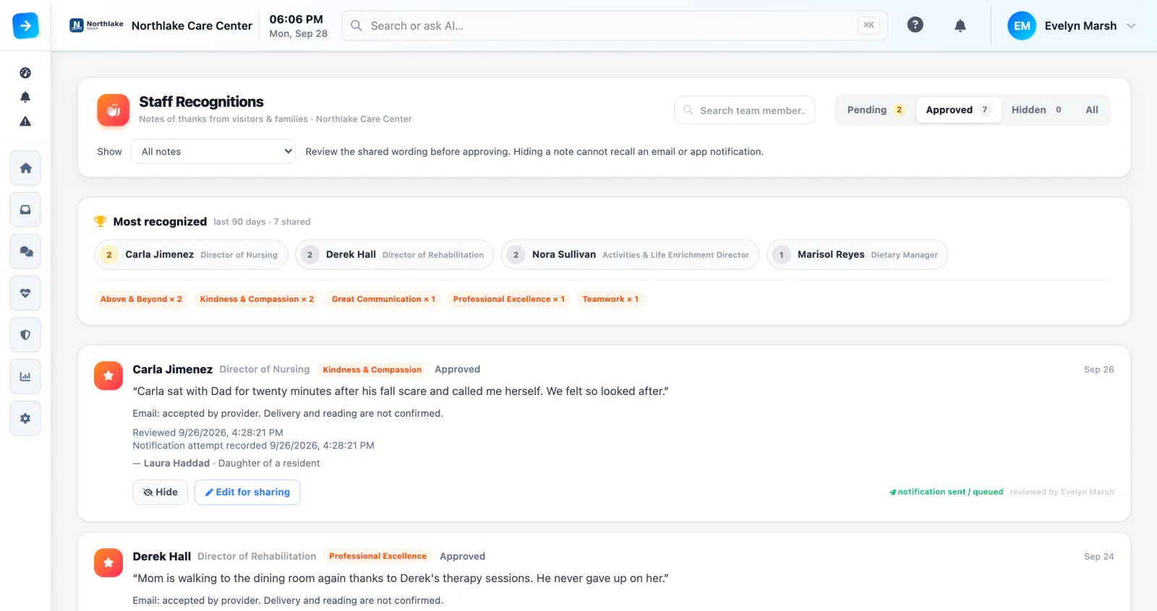Open the chat bubbles icon in sidebar
1157x611 pixels.
pyautogui.click(x=25, y=251)
